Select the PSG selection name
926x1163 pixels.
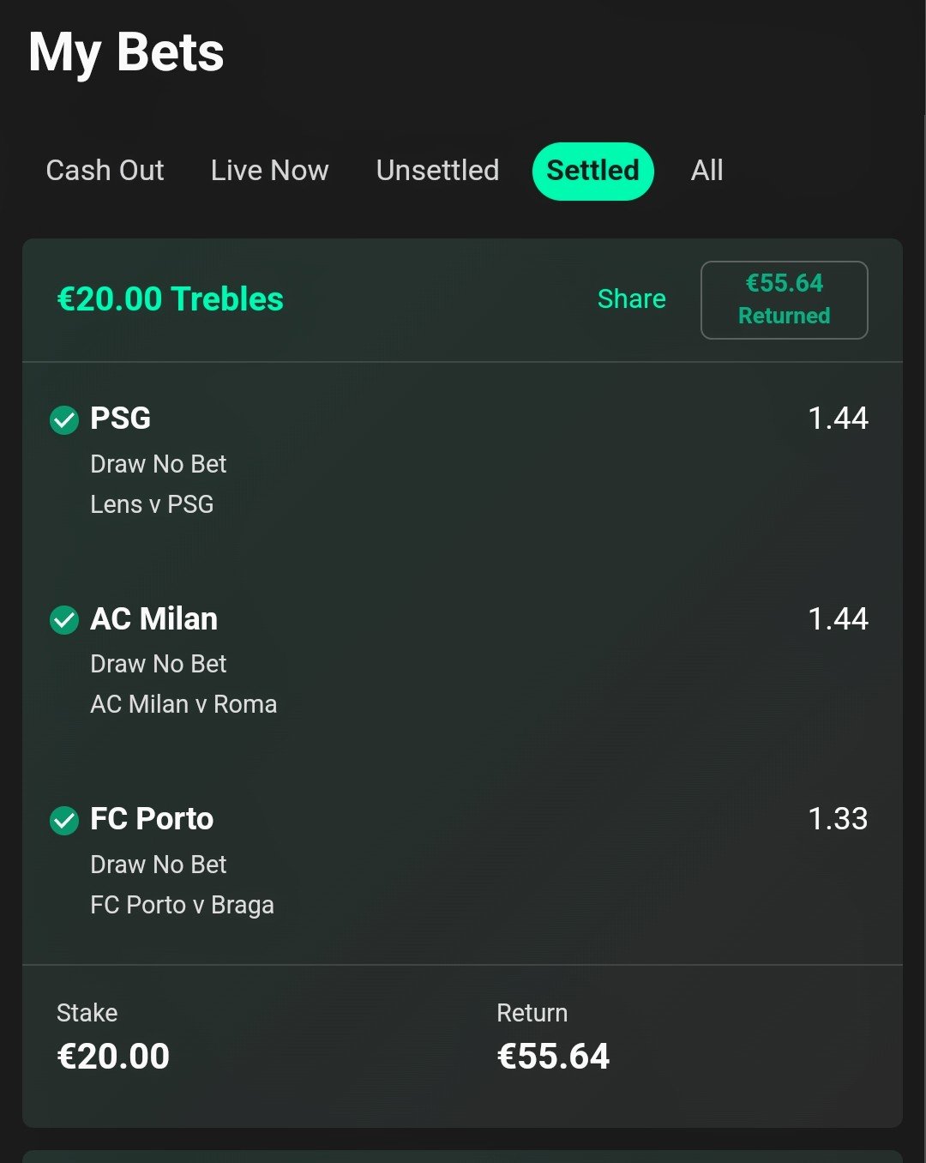[x=120, y=419]
